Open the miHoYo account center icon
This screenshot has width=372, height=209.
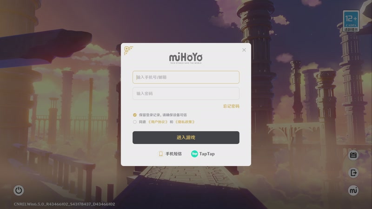[353, 190]
